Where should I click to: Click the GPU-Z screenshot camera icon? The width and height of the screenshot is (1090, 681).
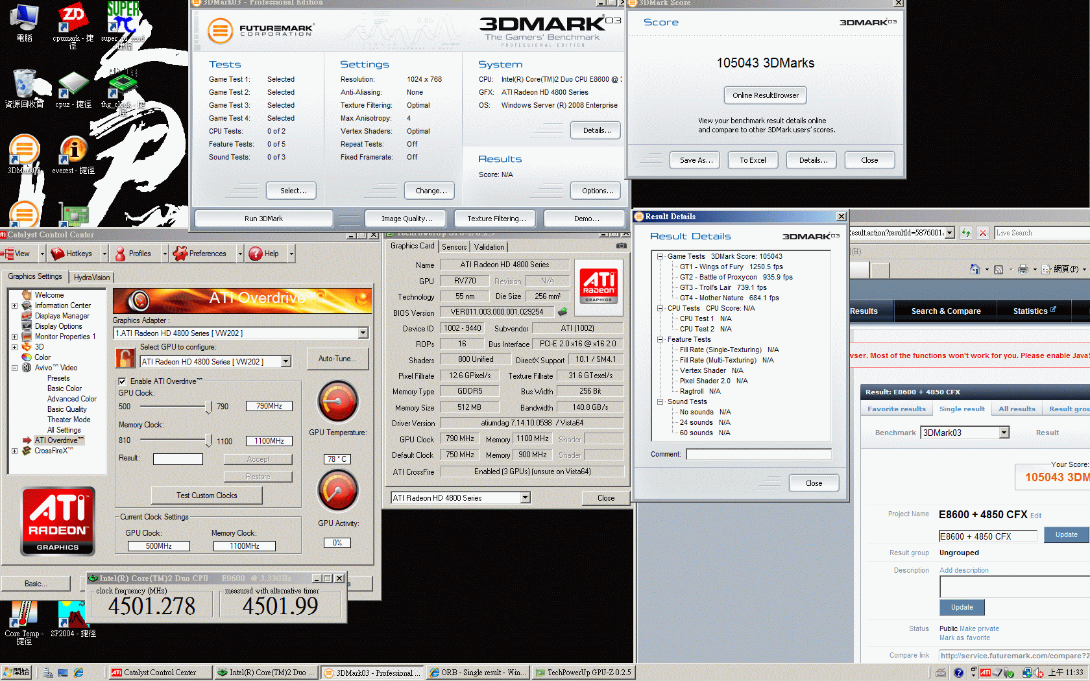(x=622, y=246)
